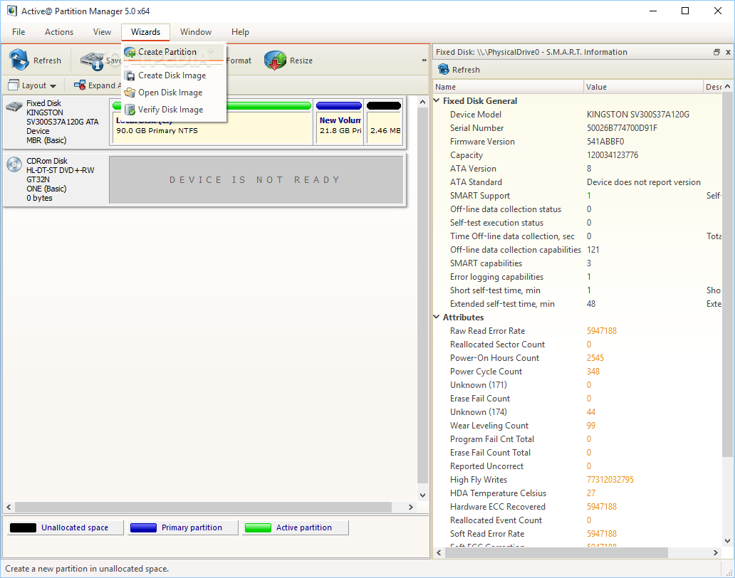Image resolution: width=735 pixels, height=578 pixels.
Task: Select the Wear Leveling Count attribute
Action: click(x=578, y=425)
